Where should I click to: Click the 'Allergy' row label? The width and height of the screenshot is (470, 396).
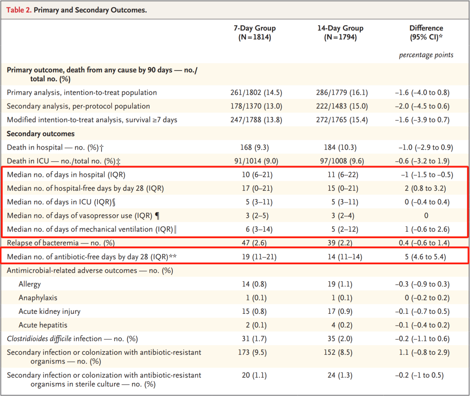click(x=30, y=284)
